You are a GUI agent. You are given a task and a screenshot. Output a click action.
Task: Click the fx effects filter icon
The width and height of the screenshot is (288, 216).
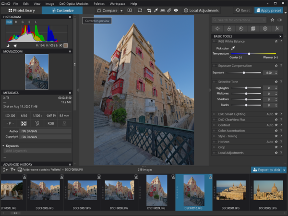pos(277,28)
